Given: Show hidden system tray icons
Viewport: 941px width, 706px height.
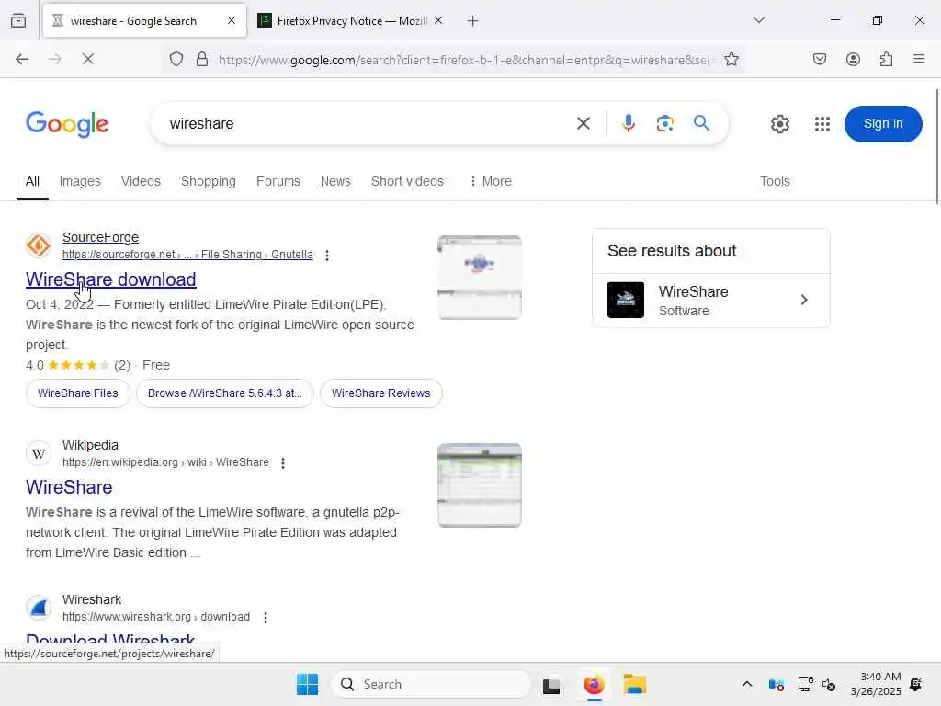Looking at the screenshot, I should 746,684.
